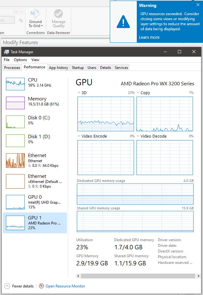This screenshot has height=295, width=203.
Task: Switch to the Processes tab
Action: 12,68
